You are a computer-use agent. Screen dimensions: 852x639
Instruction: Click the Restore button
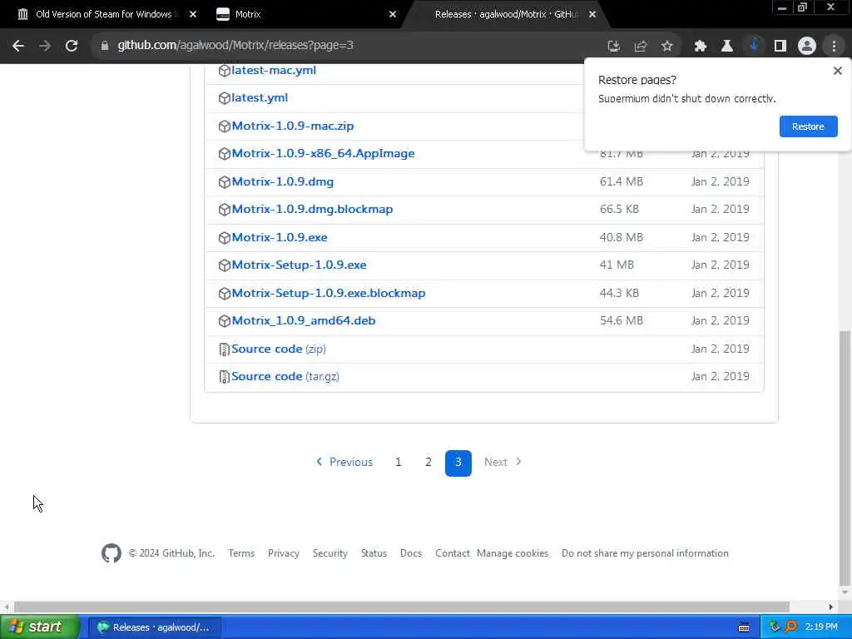[x=808, y=126]
